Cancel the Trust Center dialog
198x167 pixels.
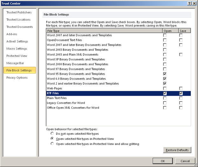point(184,161)
